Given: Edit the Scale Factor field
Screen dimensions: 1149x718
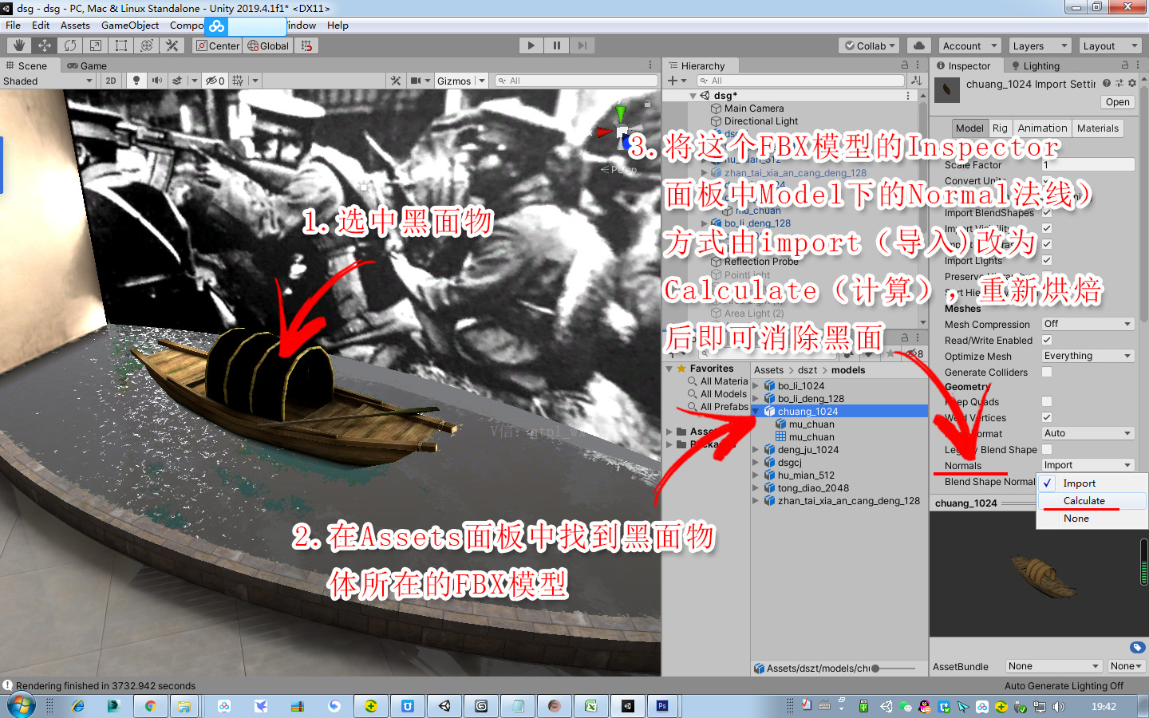Looking at the screenshot, I should 1088,165.
